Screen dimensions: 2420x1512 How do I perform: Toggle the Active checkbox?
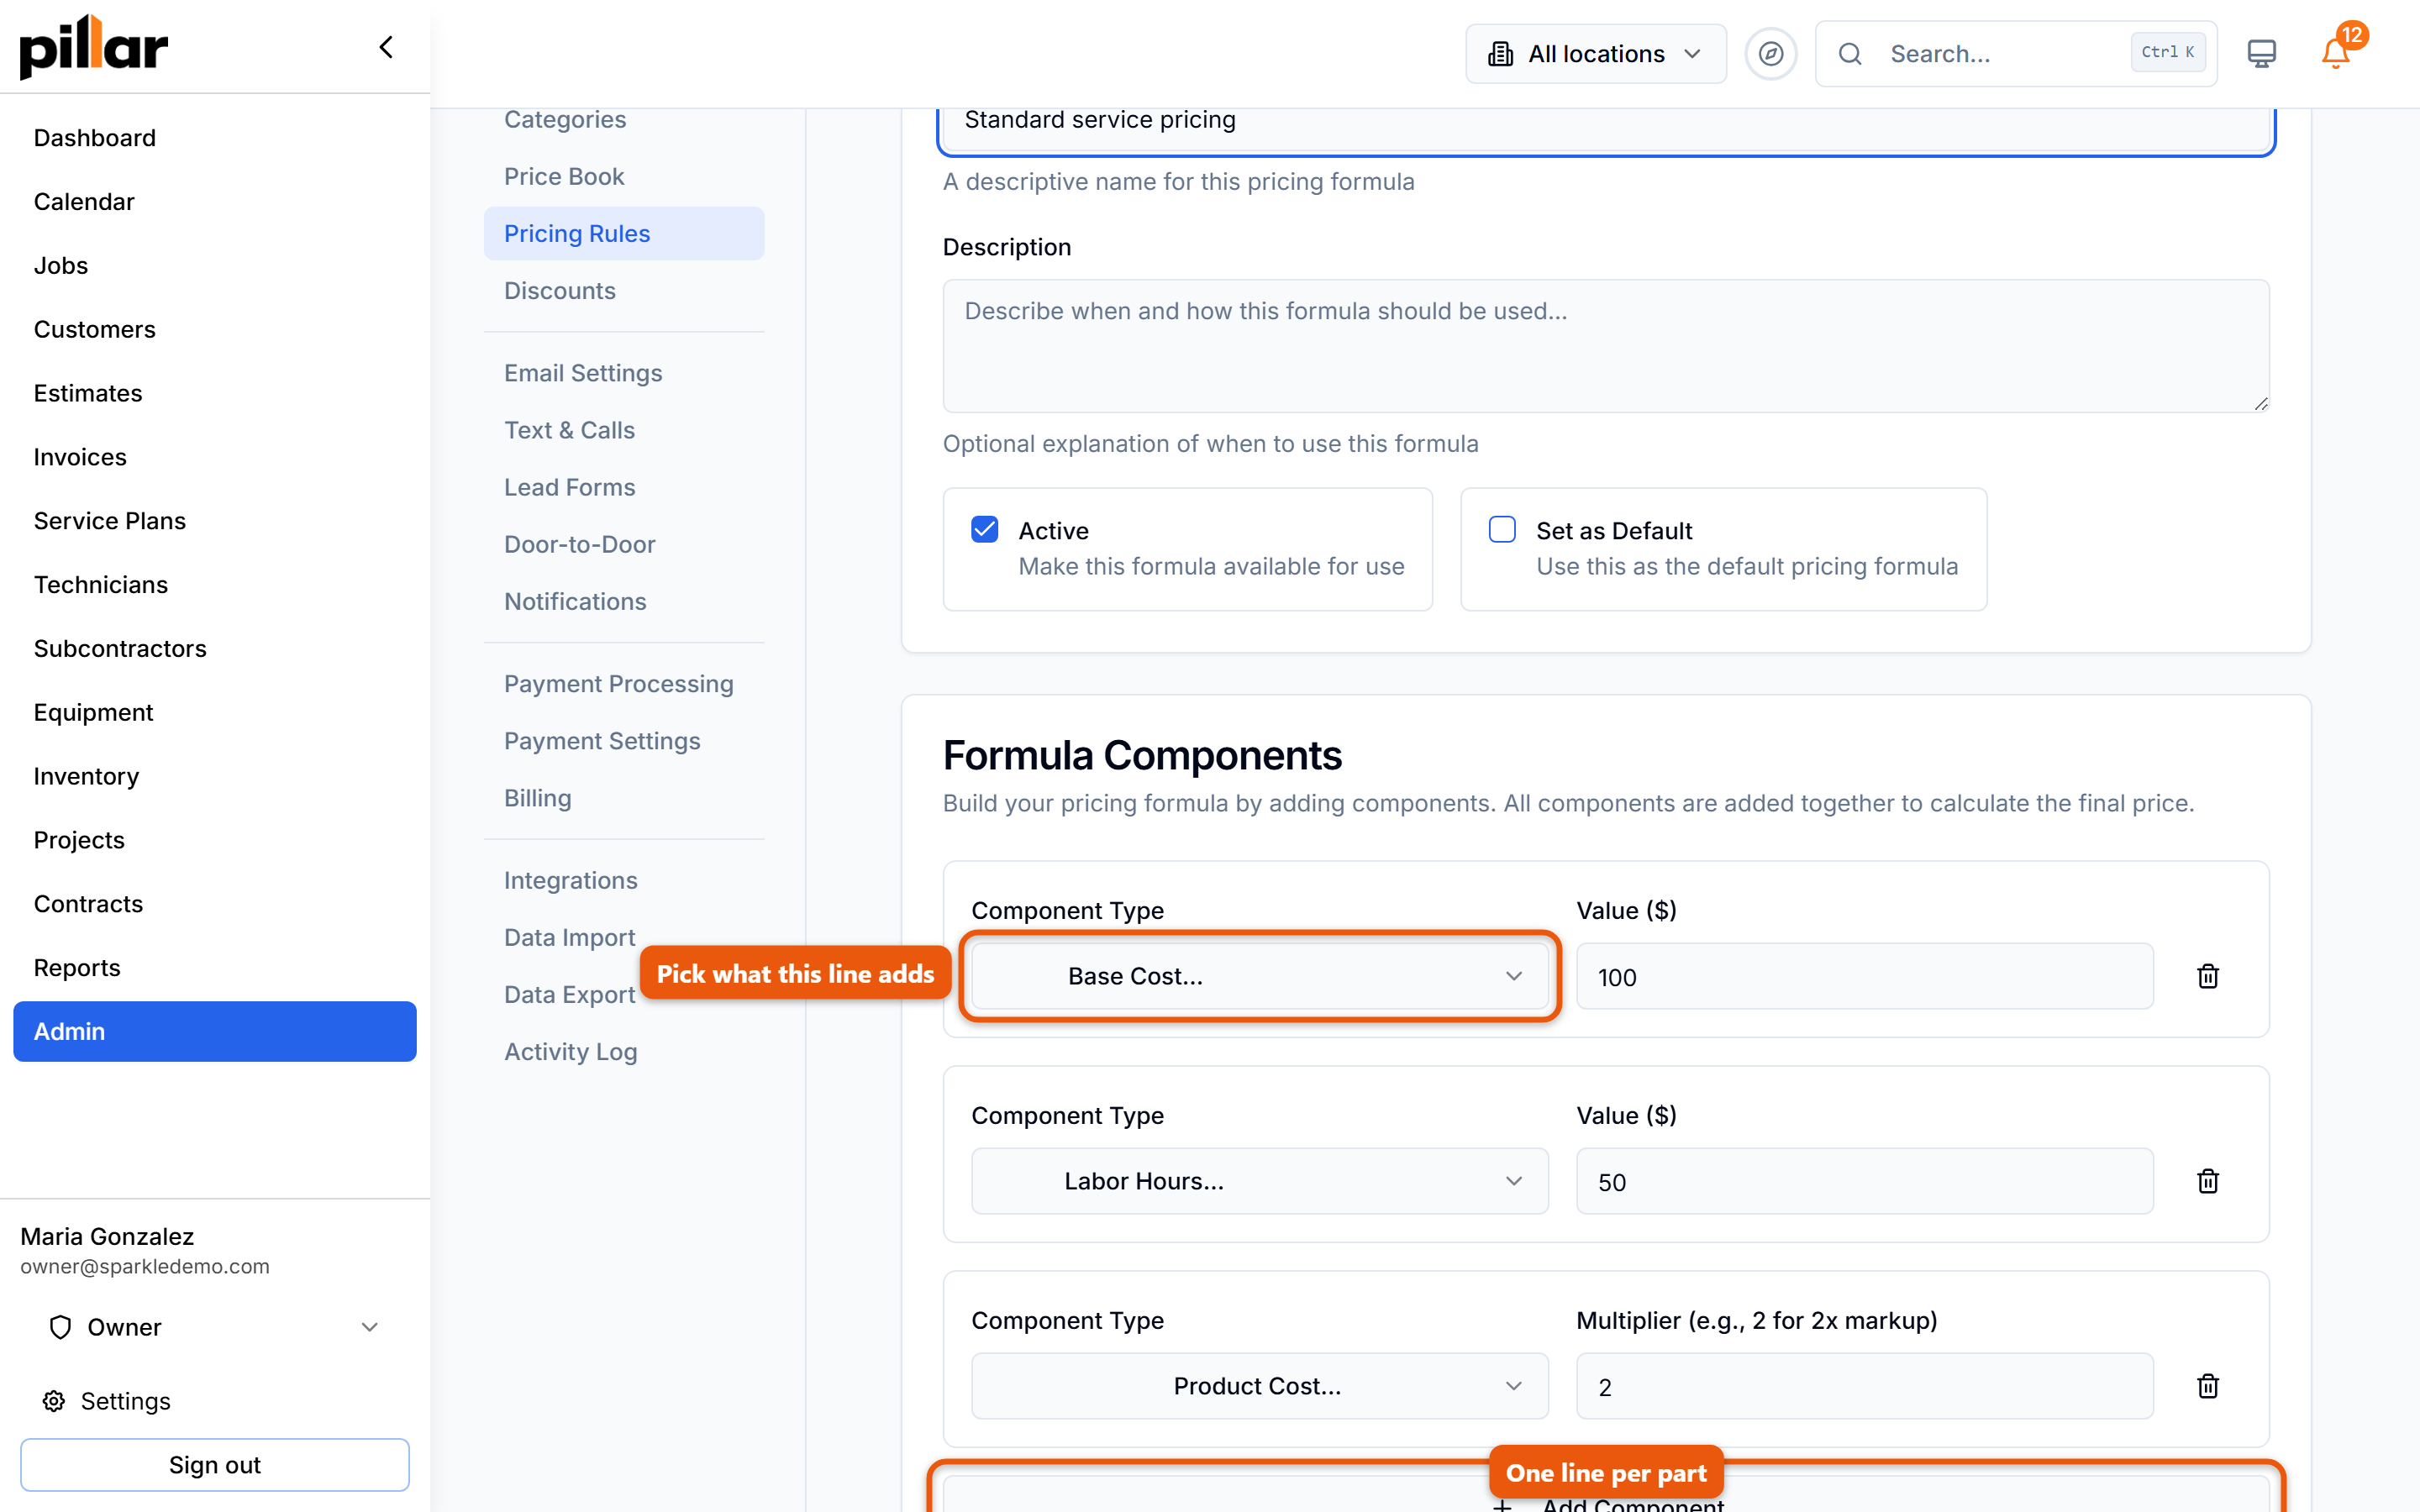[x=985, y=529]
